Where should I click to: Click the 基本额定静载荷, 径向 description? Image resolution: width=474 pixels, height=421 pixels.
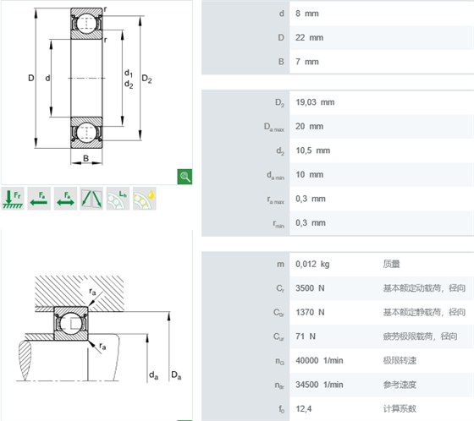424,312
